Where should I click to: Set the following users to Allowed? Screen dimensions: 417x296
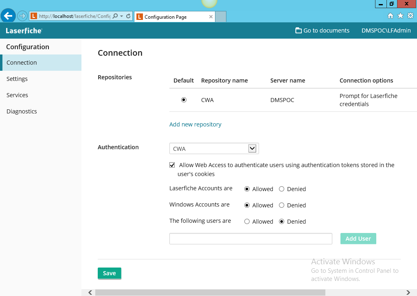pyautogui.click(x=247, y=222)
